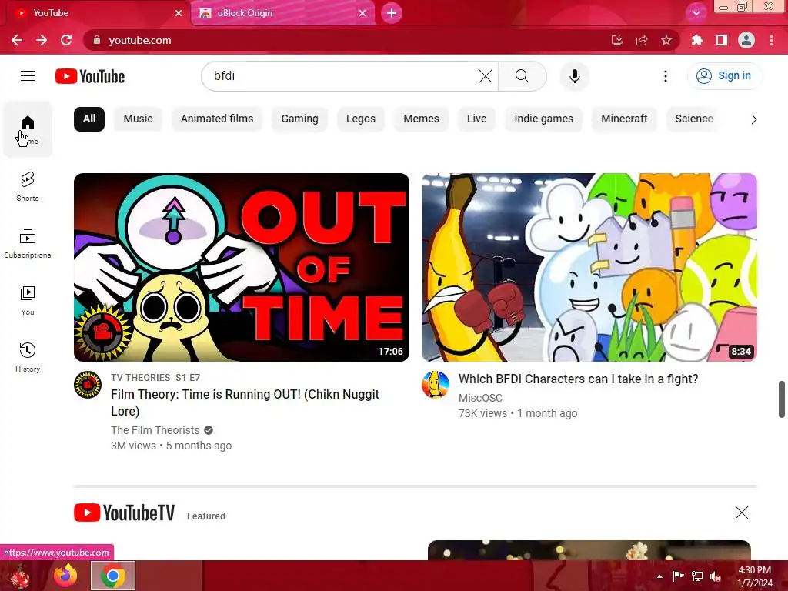
Task: Select the Gaming filter chip
Action: (299, 119)
